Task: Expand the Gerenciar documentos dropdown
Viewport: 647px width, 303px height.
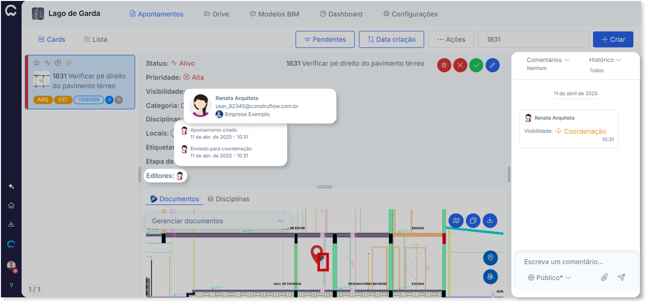Action: 218,221
